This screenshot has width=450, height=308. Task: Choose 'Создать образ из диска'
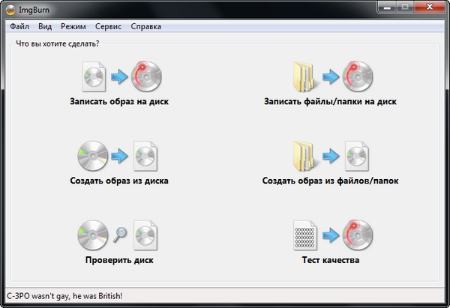119,181
